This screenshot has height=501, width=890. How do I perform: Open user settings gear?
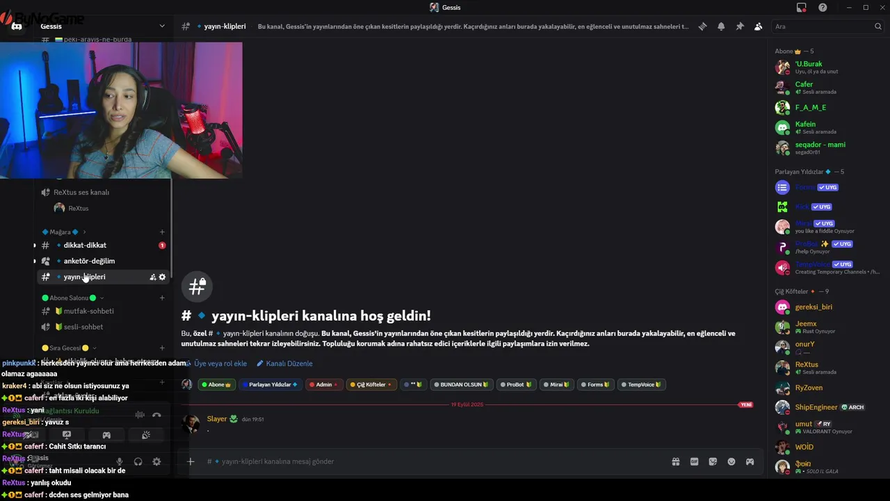(x=156, y=461)
